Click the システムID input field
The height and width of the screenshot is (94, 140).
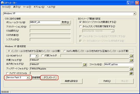[x=50, y=39]
